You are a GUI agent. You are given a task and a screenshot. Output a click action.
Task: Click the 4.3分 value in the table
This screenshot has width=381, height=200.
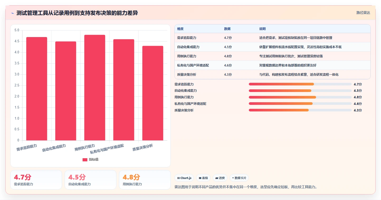[228, 75]
